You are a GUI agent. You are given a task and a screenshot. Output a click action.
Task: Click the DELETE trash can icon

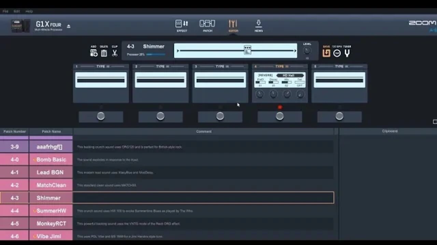[x=104, y=53]
